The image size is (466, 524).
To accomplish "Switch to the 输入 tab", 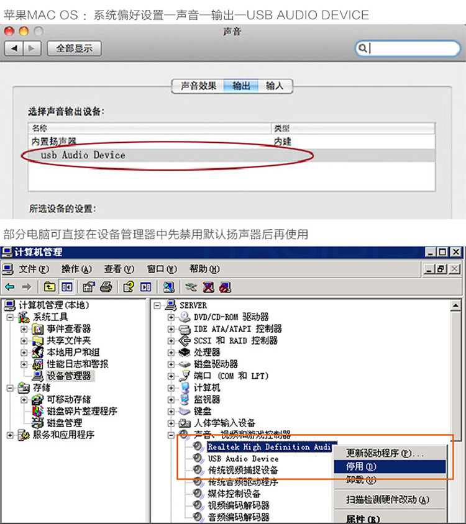I will (275, 86).
